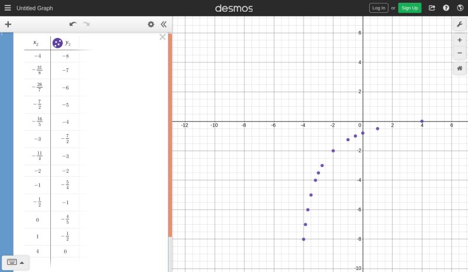Select the x2 column header
This screenshot has height=272, width=468.
pyautogui.click(x=37, y=43)
